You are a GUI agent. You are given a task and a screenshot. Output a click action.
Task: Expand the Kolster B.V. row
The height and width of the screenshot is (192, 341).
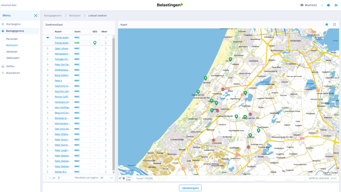coord(47,172)
